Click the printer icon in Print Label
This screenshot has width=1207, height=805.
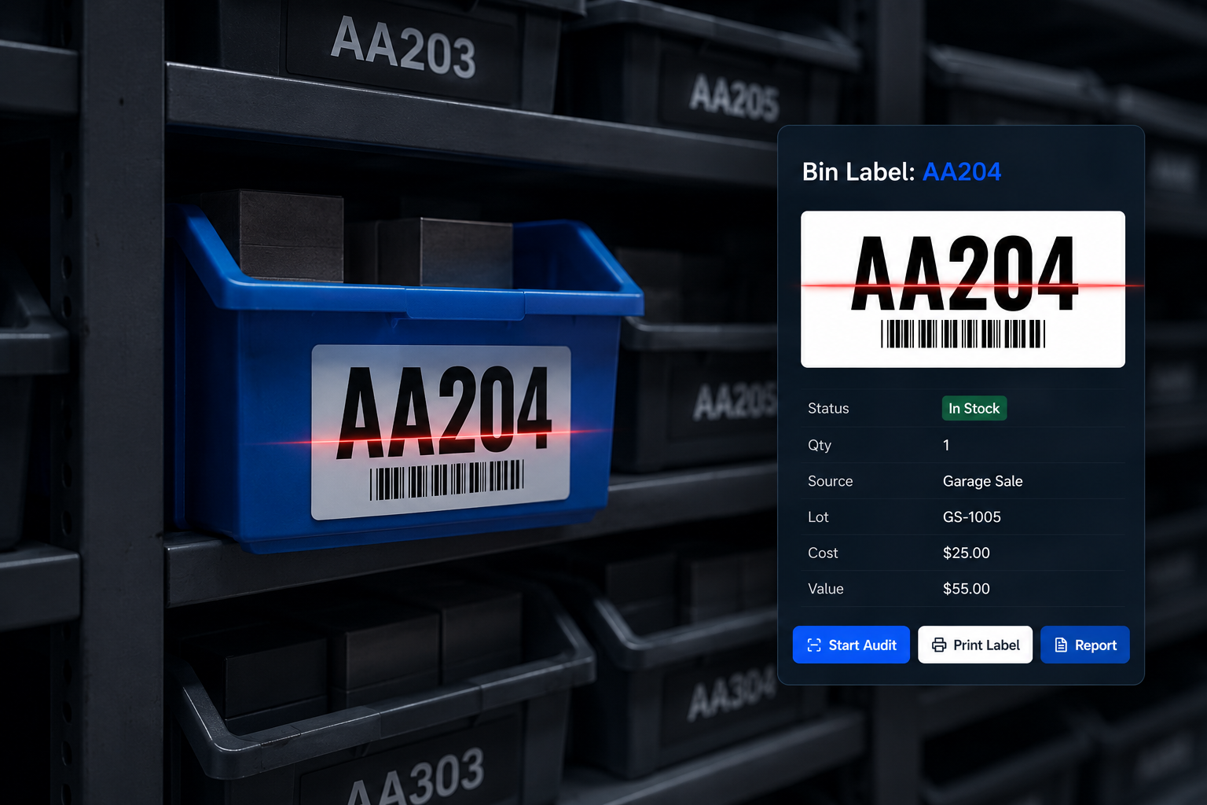pos(939,645)
